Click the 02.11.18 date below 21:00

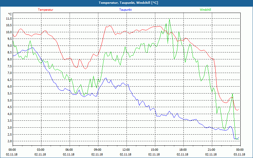click(211, 154)
